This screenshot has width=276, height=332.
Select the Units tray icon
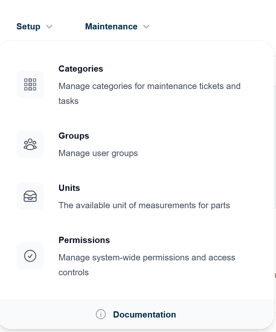30,196
